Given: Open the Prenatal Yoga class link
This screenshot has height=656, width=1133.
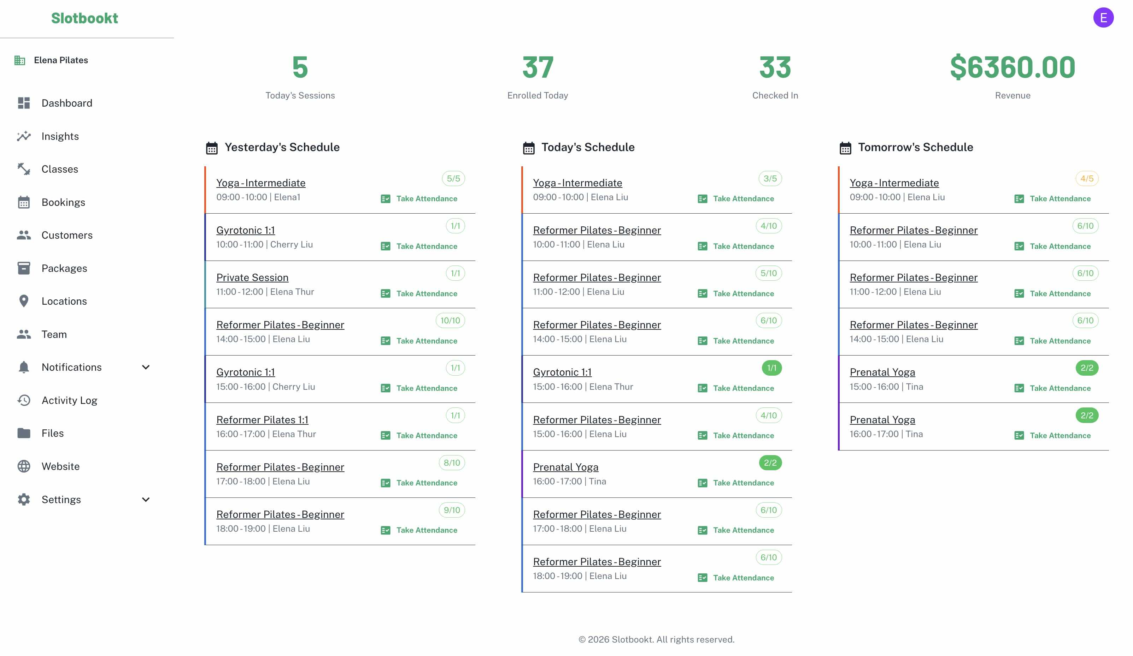Looking at the screenshot, I should point(565,467).
